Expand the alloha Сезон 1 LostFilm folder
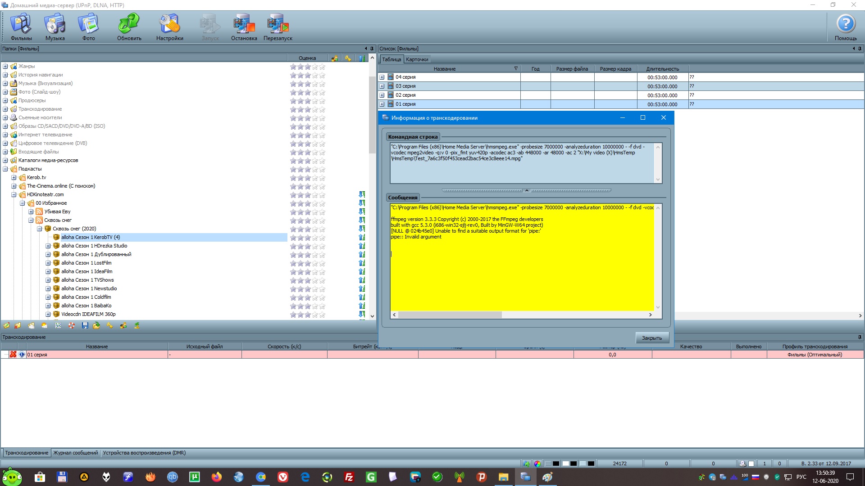Image resolution: width=865 pixels, height=486 pixels. pyautogui.click(x=48, y=263)
